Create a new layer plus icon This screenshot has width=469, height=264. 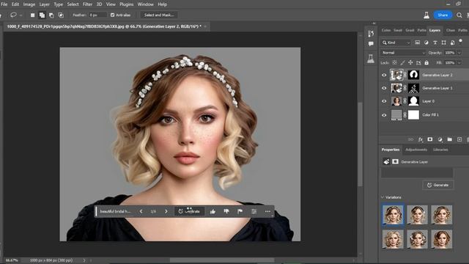[459, 139]
